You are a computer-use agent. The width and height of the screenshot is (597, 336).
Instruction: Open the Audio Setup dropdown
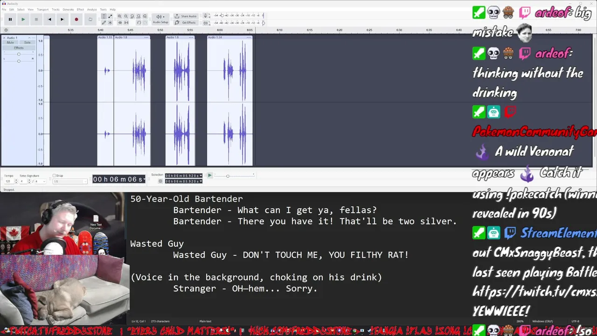(160, 19)
